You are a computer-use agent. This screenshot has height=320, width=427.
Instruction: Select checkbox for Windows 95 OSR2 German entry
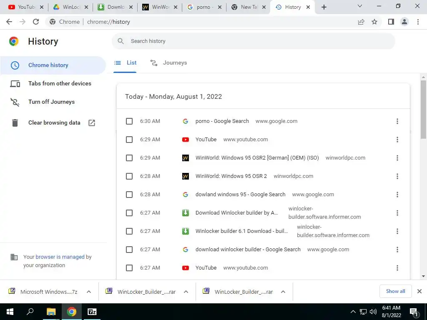(x=129, y=158)
